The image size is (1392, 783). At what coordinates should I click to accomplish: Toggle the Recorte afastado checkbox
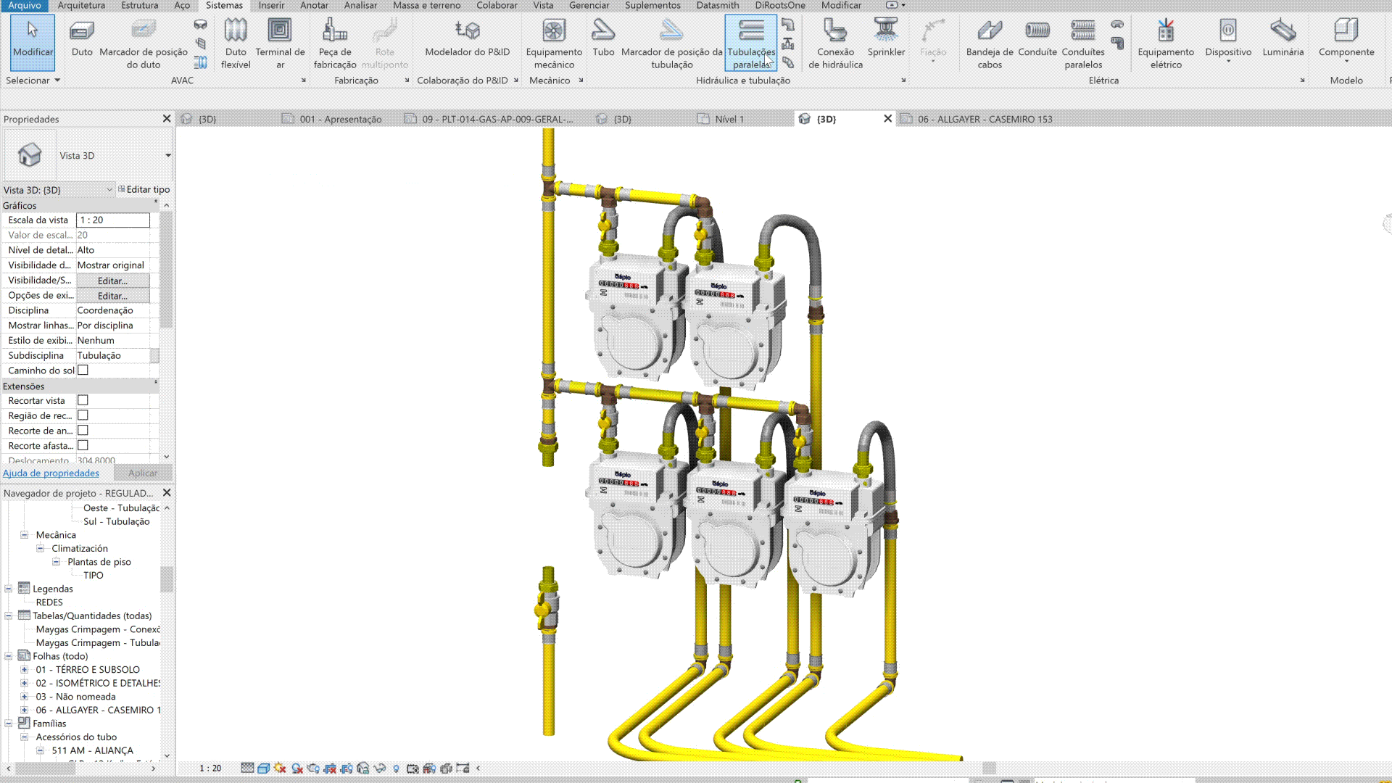[83, 445]
